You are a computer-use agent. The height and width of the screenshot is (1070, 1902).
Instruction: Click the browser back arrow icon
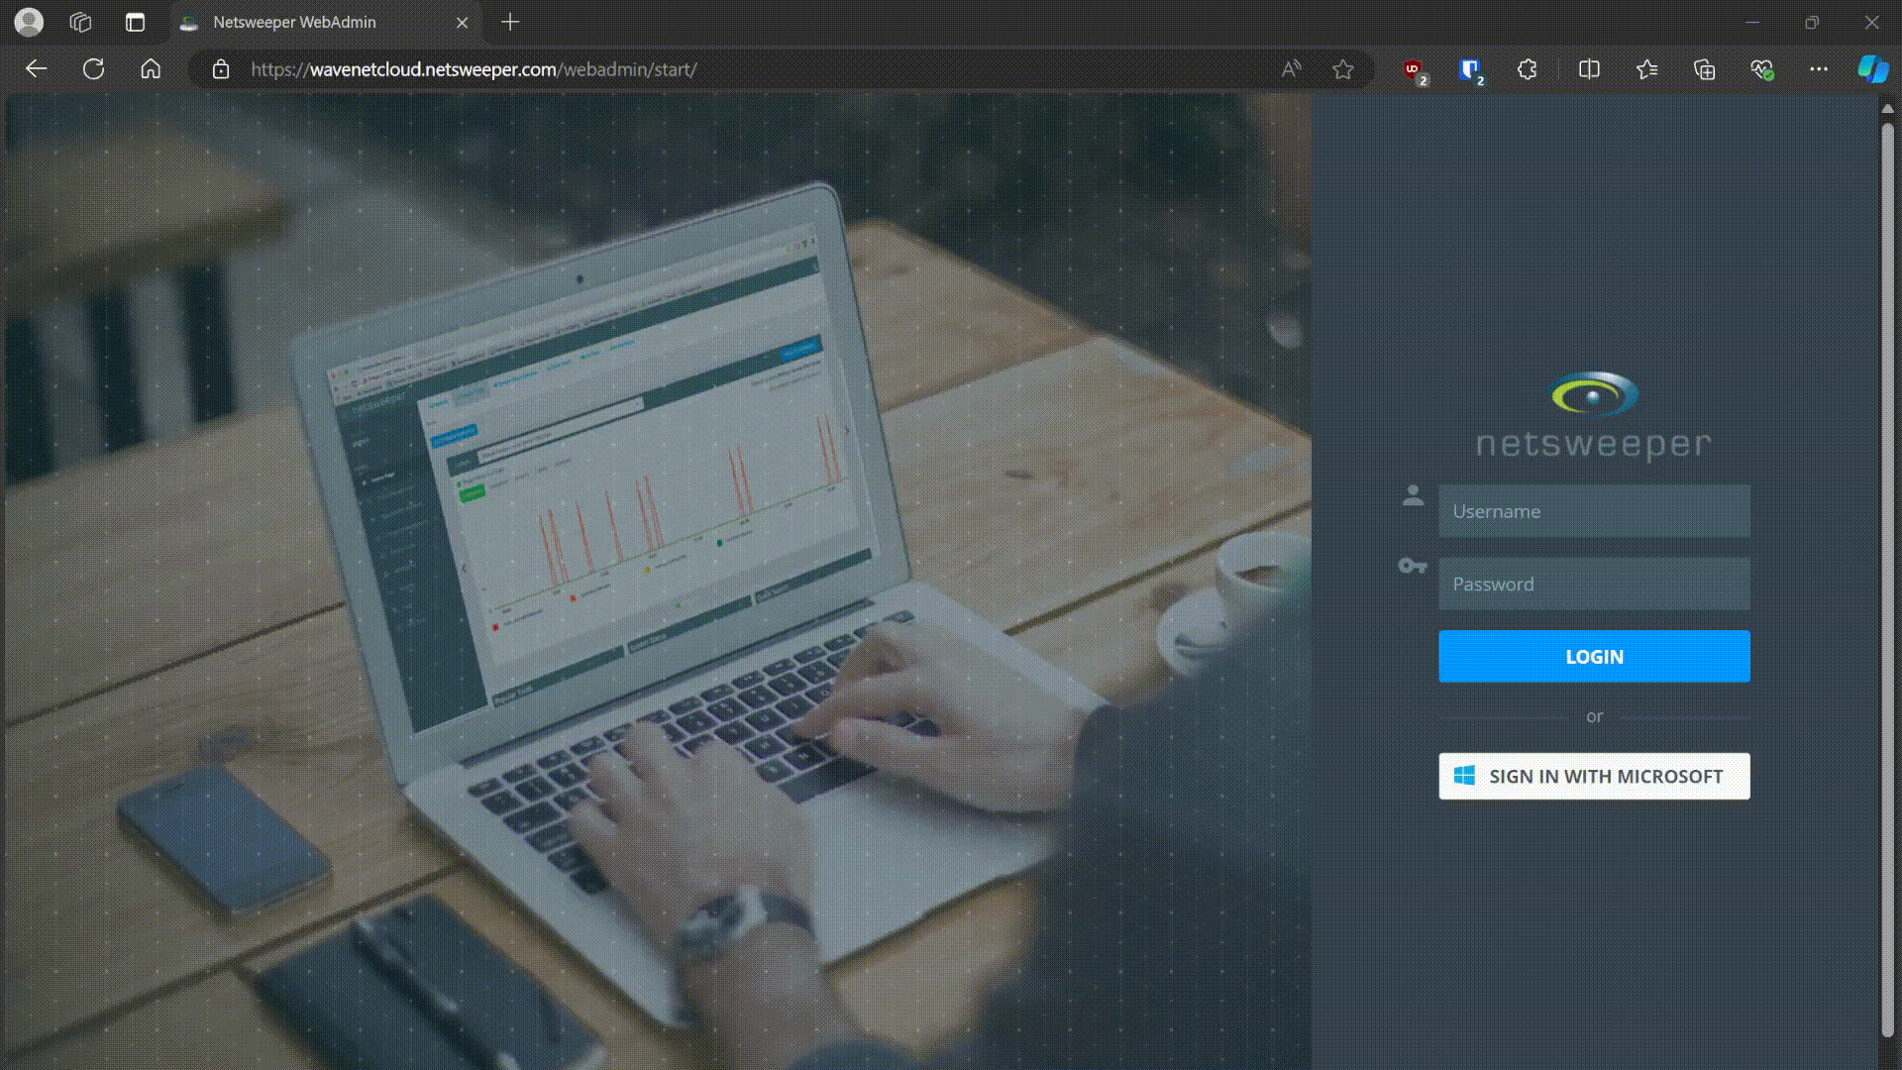(x=37, y=69)
